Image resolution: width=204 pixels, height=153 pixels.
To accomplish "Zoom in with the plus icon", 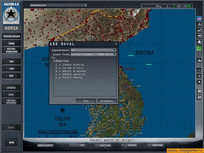I will 199,75.
